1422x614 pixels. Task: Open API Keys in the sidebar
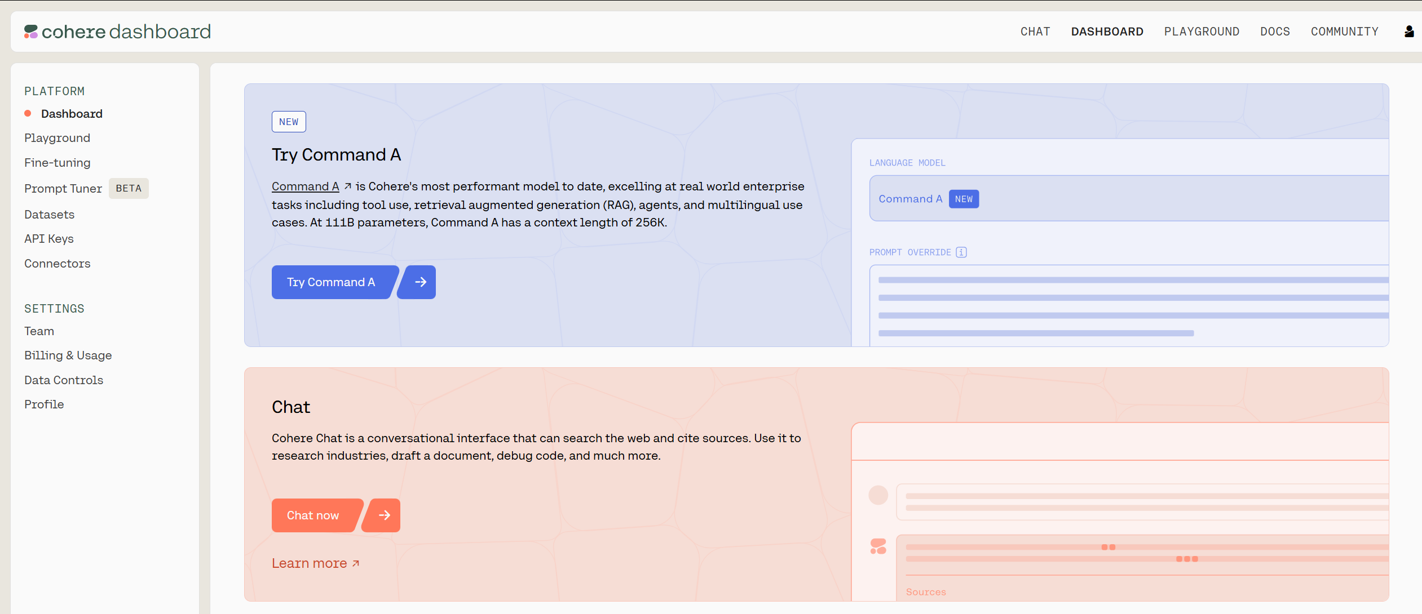(49, 239)
